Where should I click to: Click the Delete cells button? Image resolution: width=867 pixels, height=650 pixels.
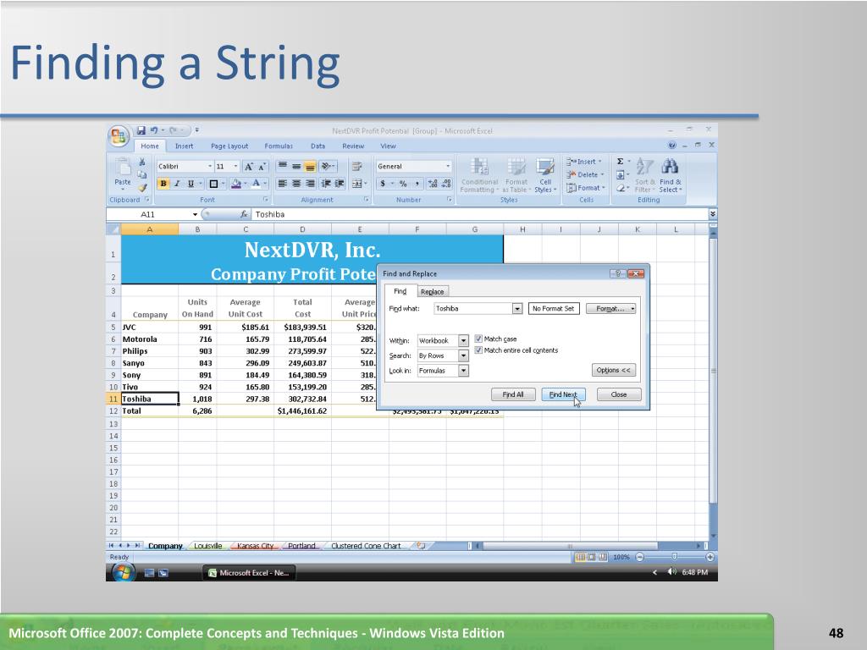point(585,174)
